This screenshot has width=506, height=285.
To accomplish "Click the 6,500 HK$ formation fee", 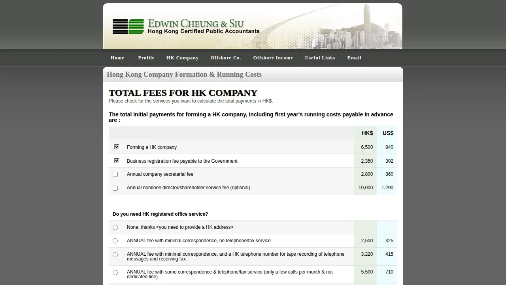I will tap(367, 147).
